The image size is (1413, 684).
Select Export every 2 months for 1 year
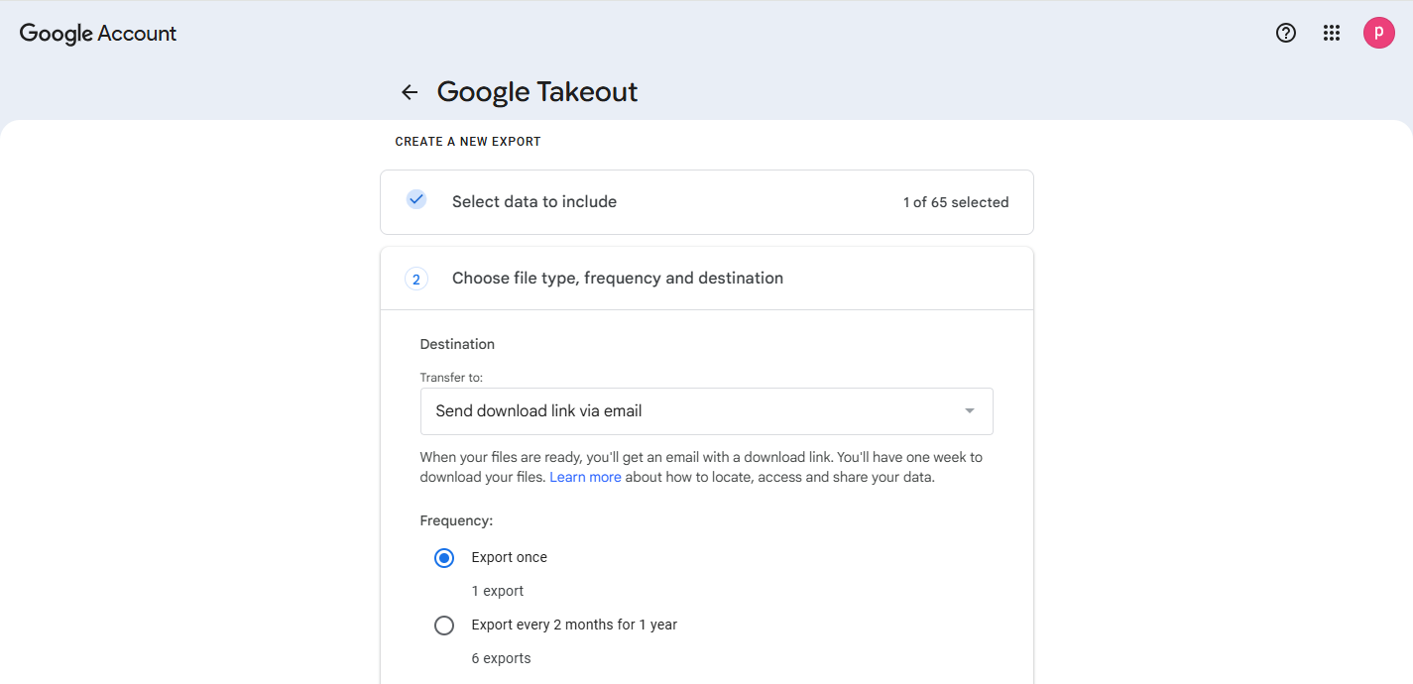(444, 626)
